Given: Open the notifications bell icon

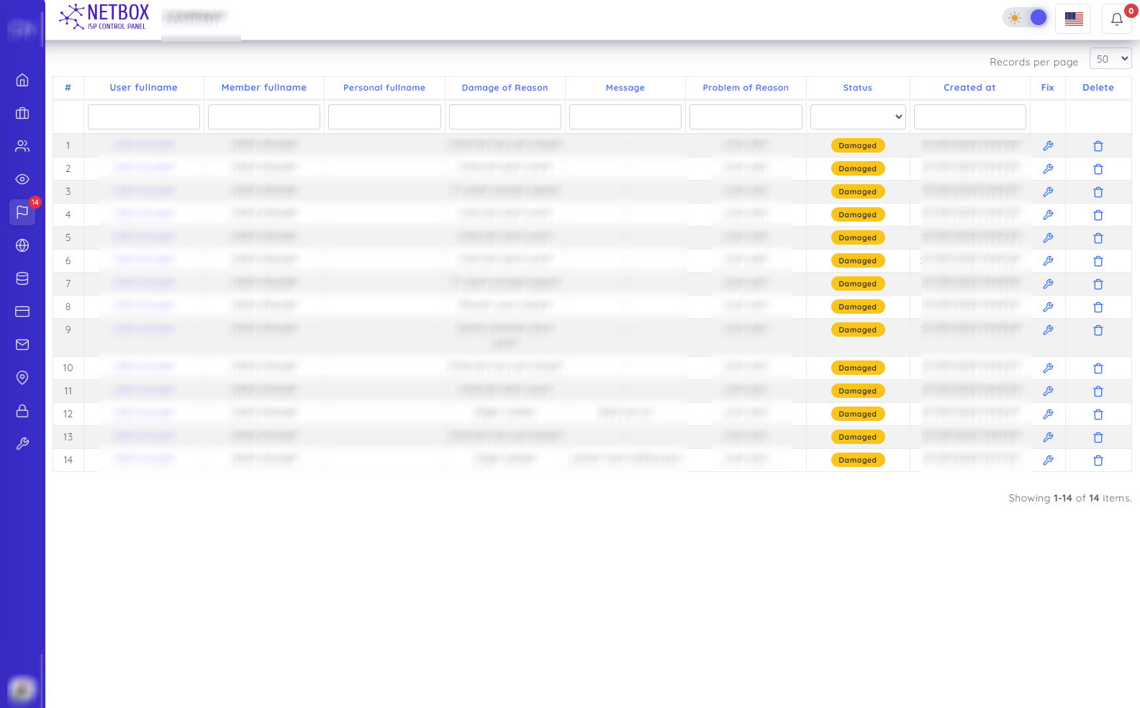Looking at the screenshot, I should (x=1116, y=19).
